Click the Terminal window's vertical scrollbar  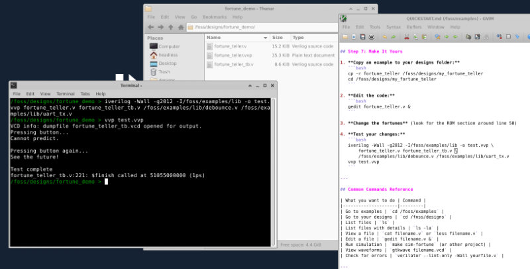274,173
